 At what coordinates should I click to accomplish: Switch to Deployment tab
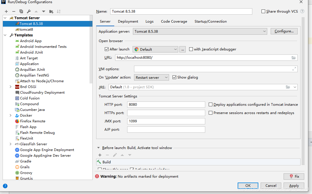click(x=128, y=21)
